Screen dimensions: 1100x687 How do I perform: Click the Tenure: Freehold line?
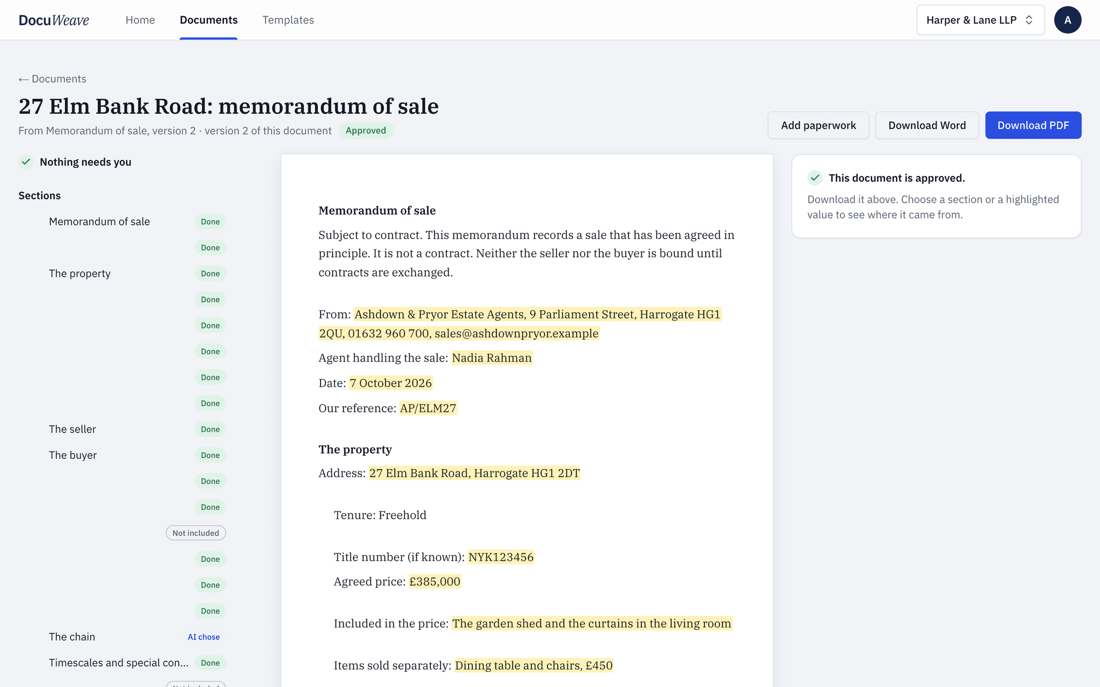coord(380,515)
